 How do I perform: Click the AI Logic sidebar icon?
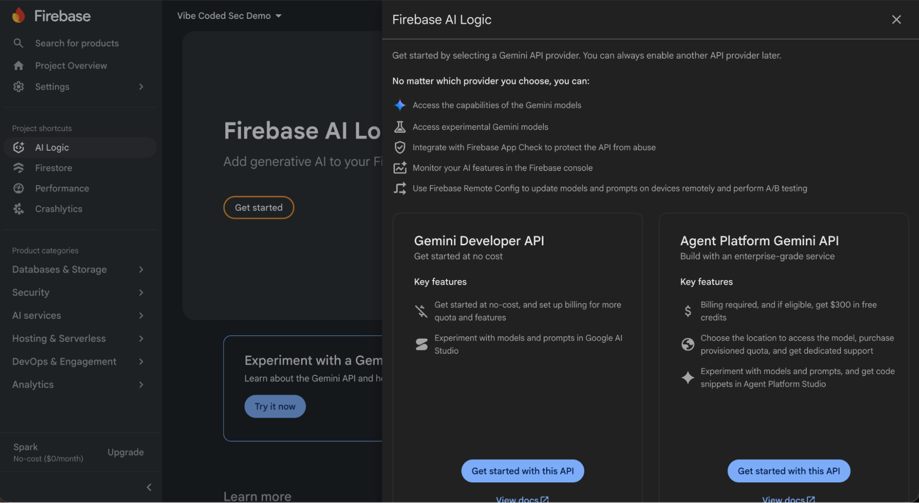18,147
